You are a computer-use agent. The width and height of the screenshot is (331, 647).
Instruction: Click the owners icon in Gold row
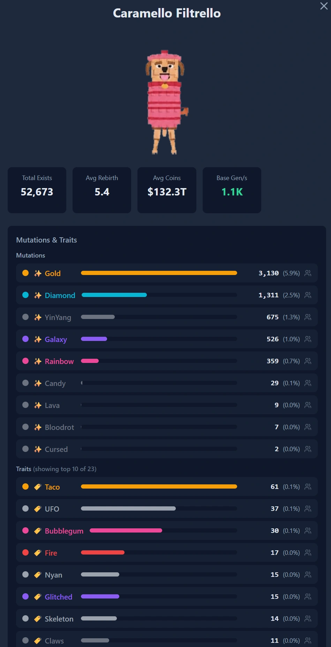point(308,273)
